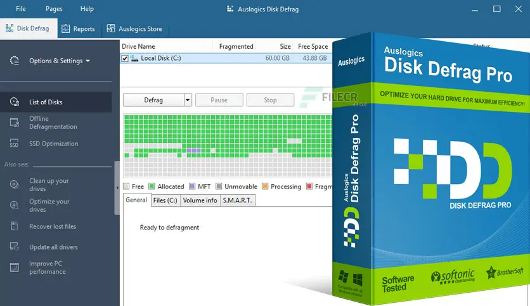Collapse the sidebar using the splitter arrow

click(x=117, y=187)
